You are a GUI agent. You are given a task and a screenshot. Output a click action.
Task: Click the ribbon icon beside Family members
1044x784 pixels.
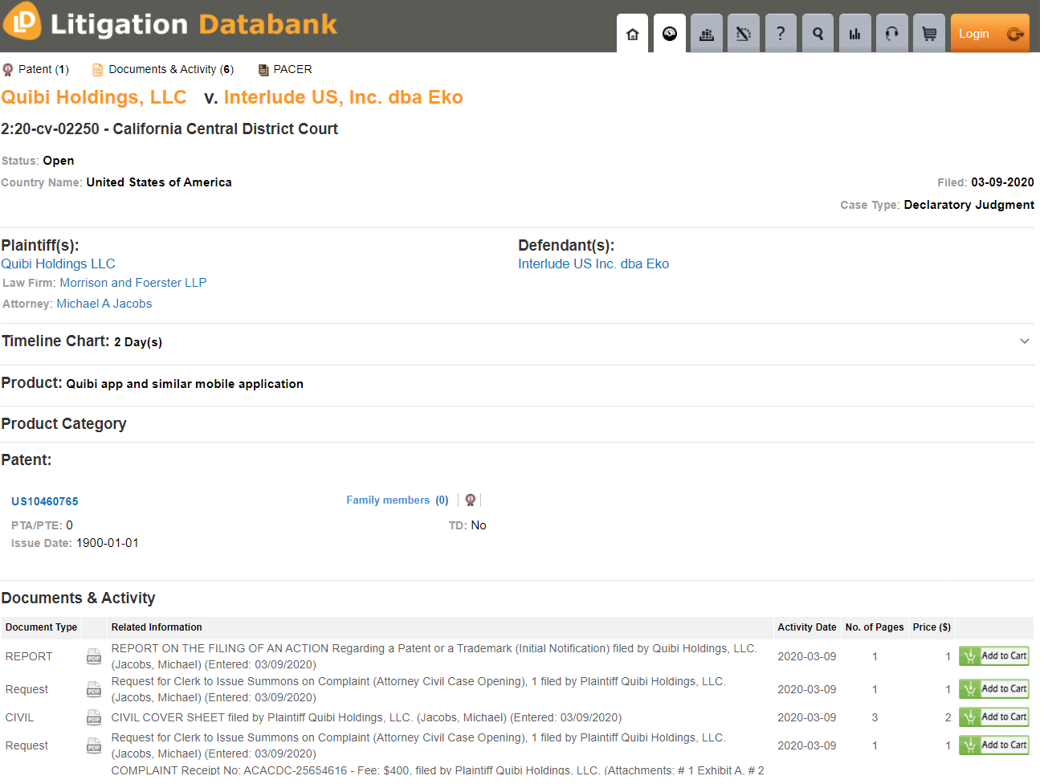(471, 500)
